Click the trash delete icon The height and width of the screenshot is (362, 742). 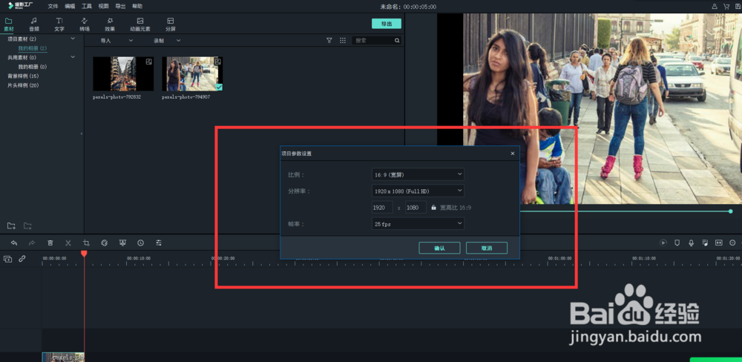[50, 243]
